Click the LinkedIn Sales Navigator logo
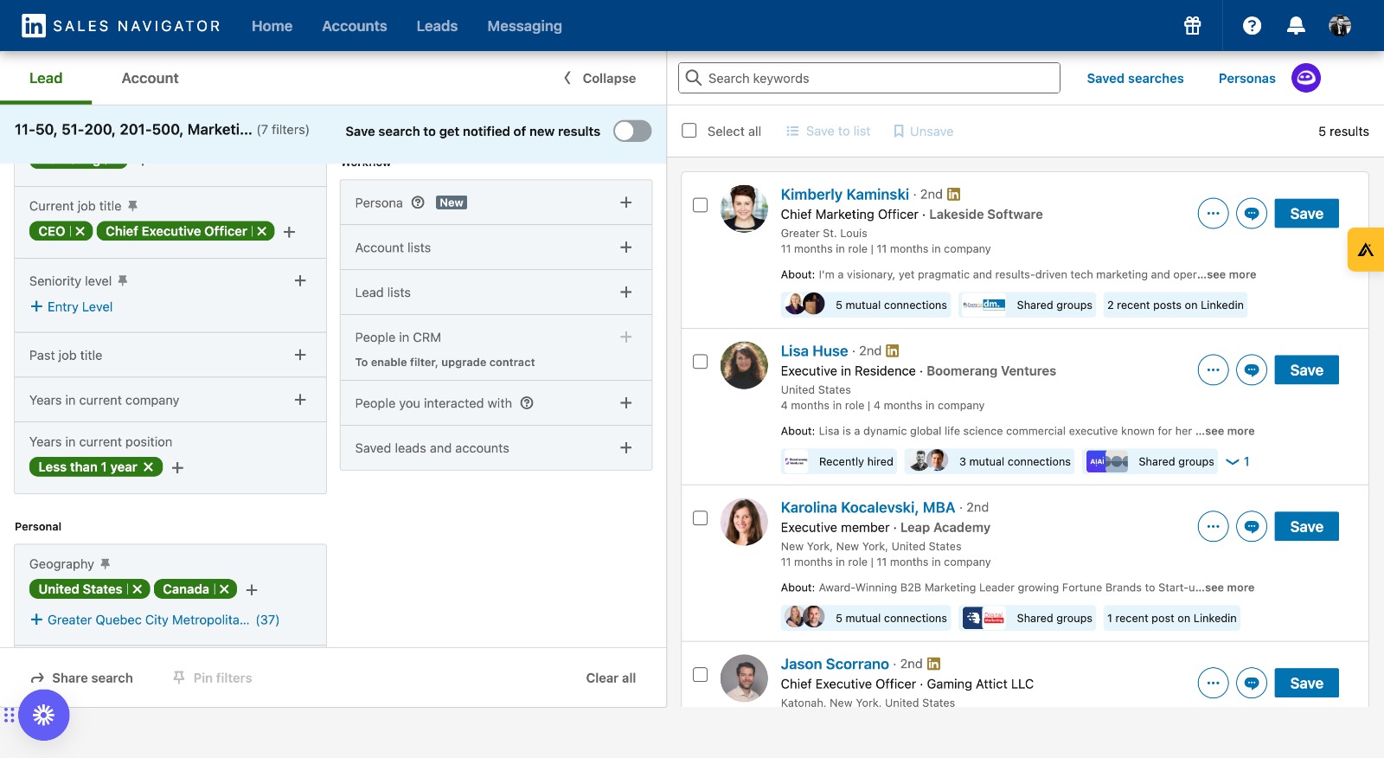 [x=121, y=26]
